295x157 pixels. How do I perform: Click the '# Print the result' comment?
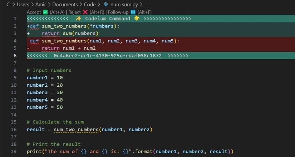click(x=54, y=144)
